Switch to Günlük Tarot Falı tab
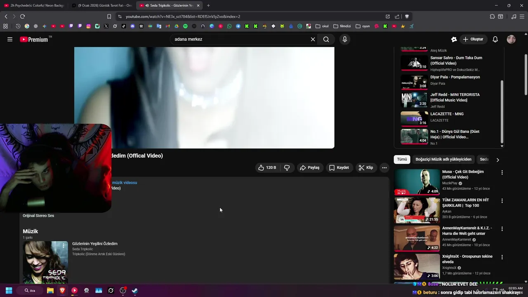The width and height of the screenshot is (528, 297). point(101,5)
